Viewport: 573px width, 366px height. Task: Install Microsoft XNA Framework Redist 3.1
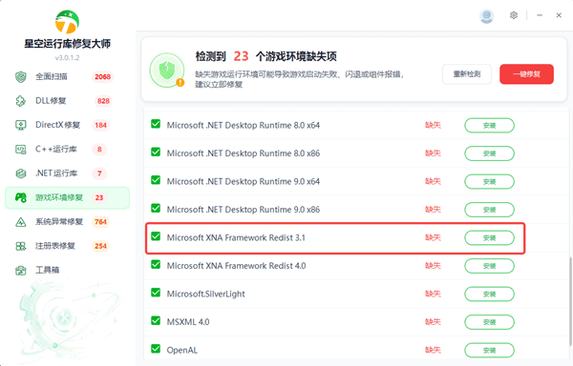click(x=489, y=237)
